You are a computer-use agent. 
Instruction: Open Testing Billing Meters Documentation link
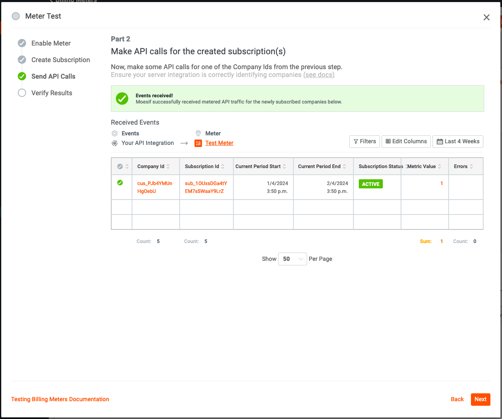coord(60,399)
